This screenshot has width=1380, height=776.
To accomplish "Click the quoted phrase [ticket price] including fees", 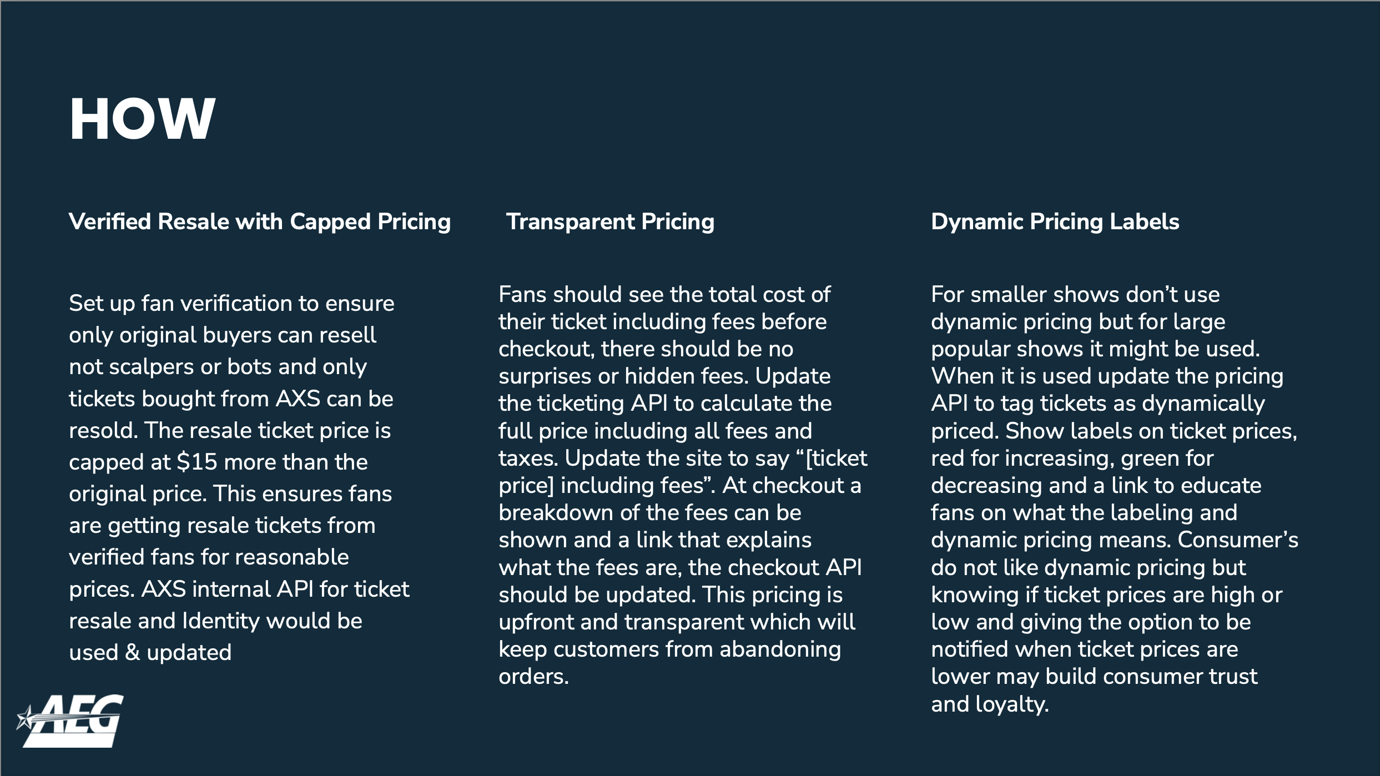I will (x=682, y=472).
